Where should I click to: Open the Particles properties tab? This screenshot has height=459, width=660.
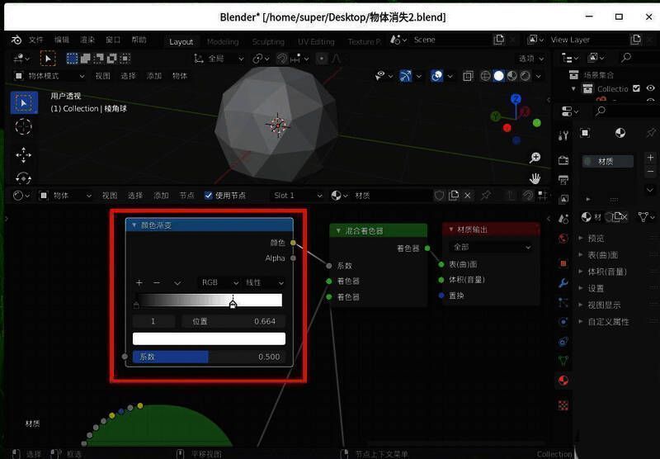(563, 302)
